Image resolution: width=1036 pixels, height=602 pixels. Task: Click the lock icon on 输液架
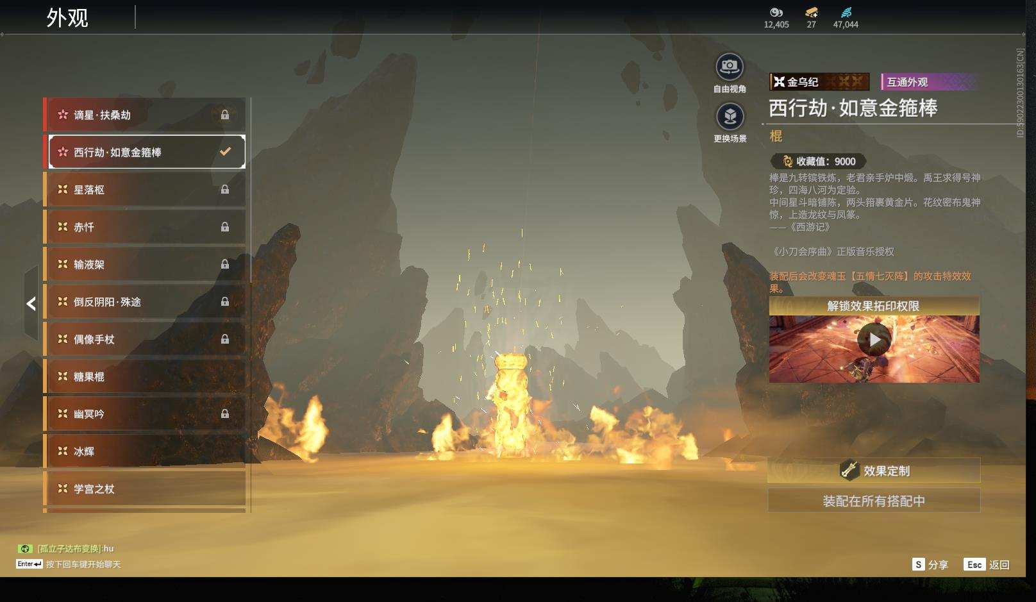point(225,264)
